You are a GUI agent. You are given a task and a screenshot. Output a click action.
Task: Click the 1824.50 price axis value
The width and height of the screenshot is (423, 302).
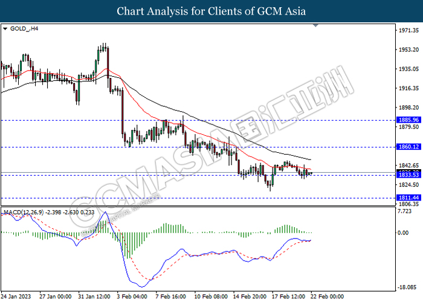pyautogui.click(x=408, y=185)
